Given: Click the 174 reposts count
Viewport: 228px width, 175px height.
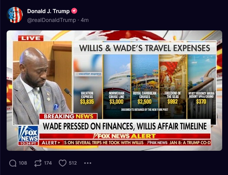Looking at the screenshot, I should (x=48, y=163).
